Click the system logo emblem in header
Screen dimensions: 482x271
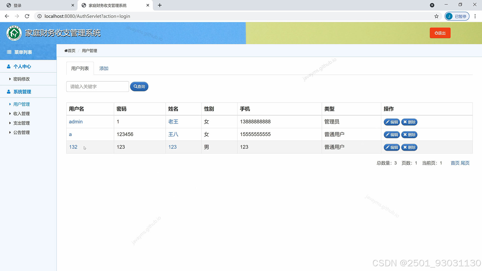tap(14, 33)
